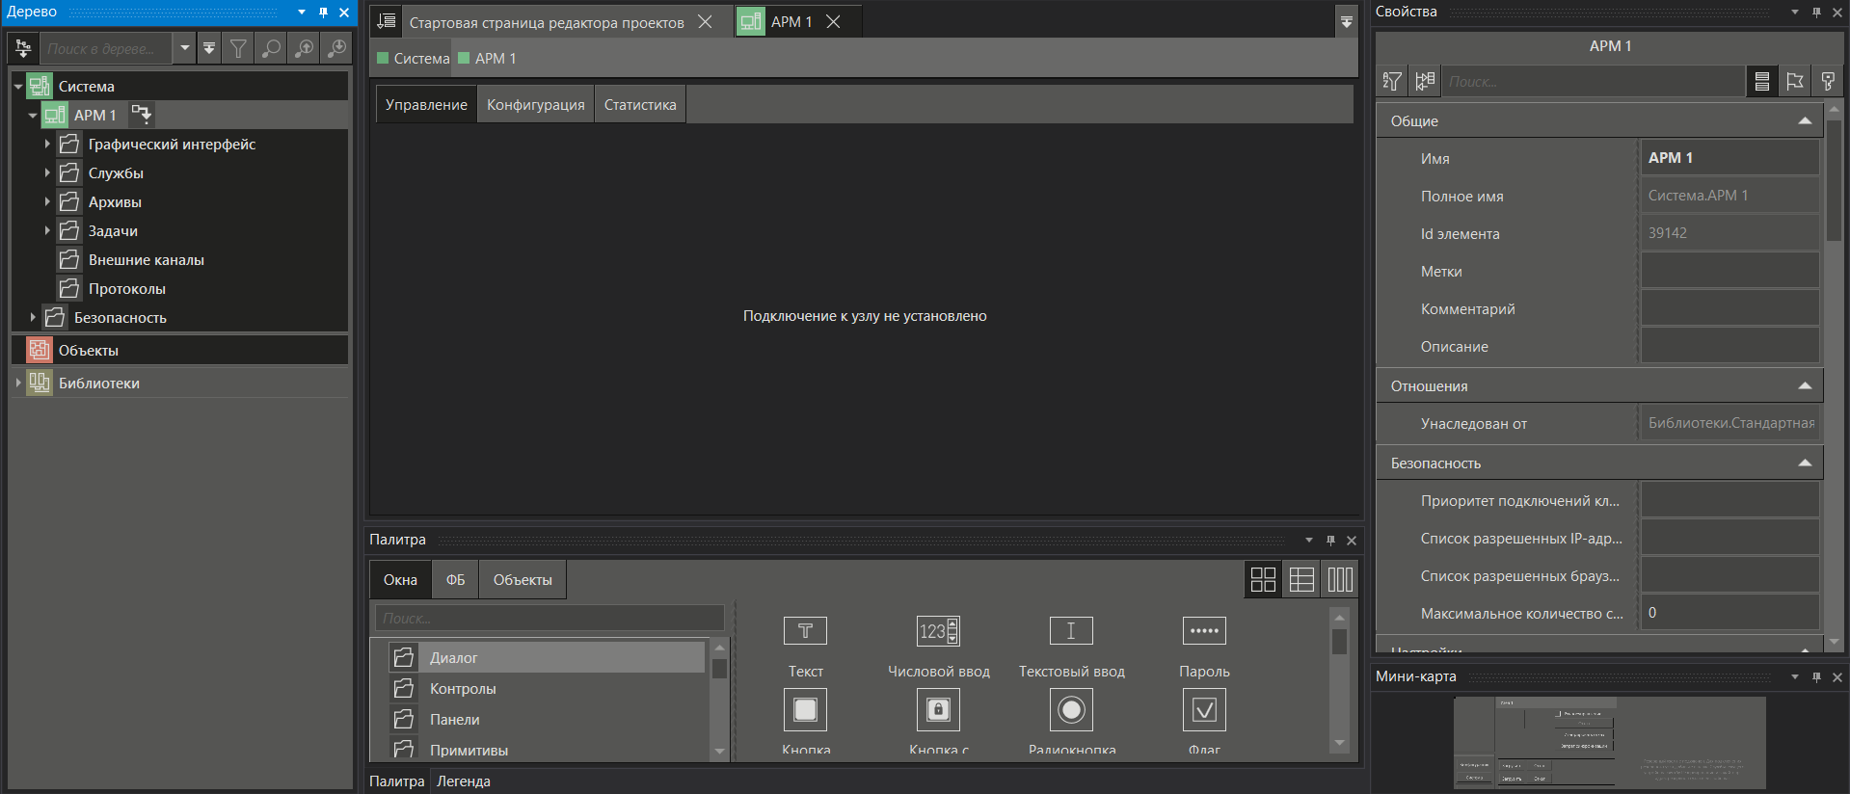This screenshot has width=1850, height=794.
Task: Open the ФБ palette tab
Action: [x=455, y=580]
